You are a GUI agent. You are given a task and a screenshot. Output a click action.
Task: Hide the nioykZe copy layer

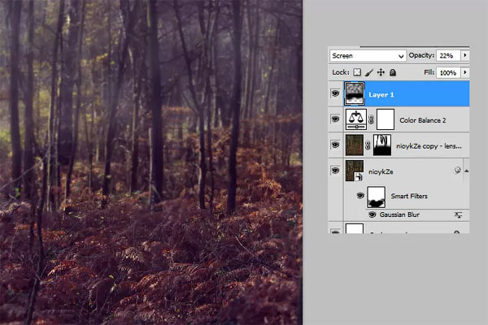335,145
